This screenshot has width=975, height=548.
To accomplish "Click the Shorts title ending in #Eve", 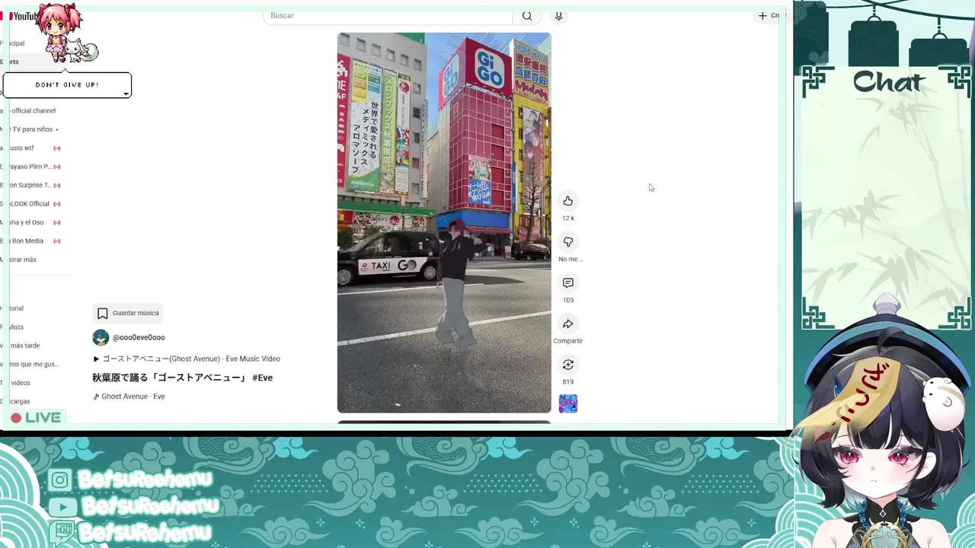I will click(x=182, y=378).
